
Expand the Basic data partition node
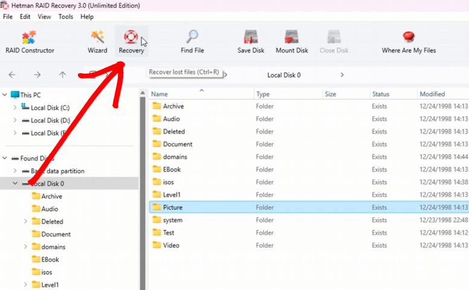click(15, 171)
